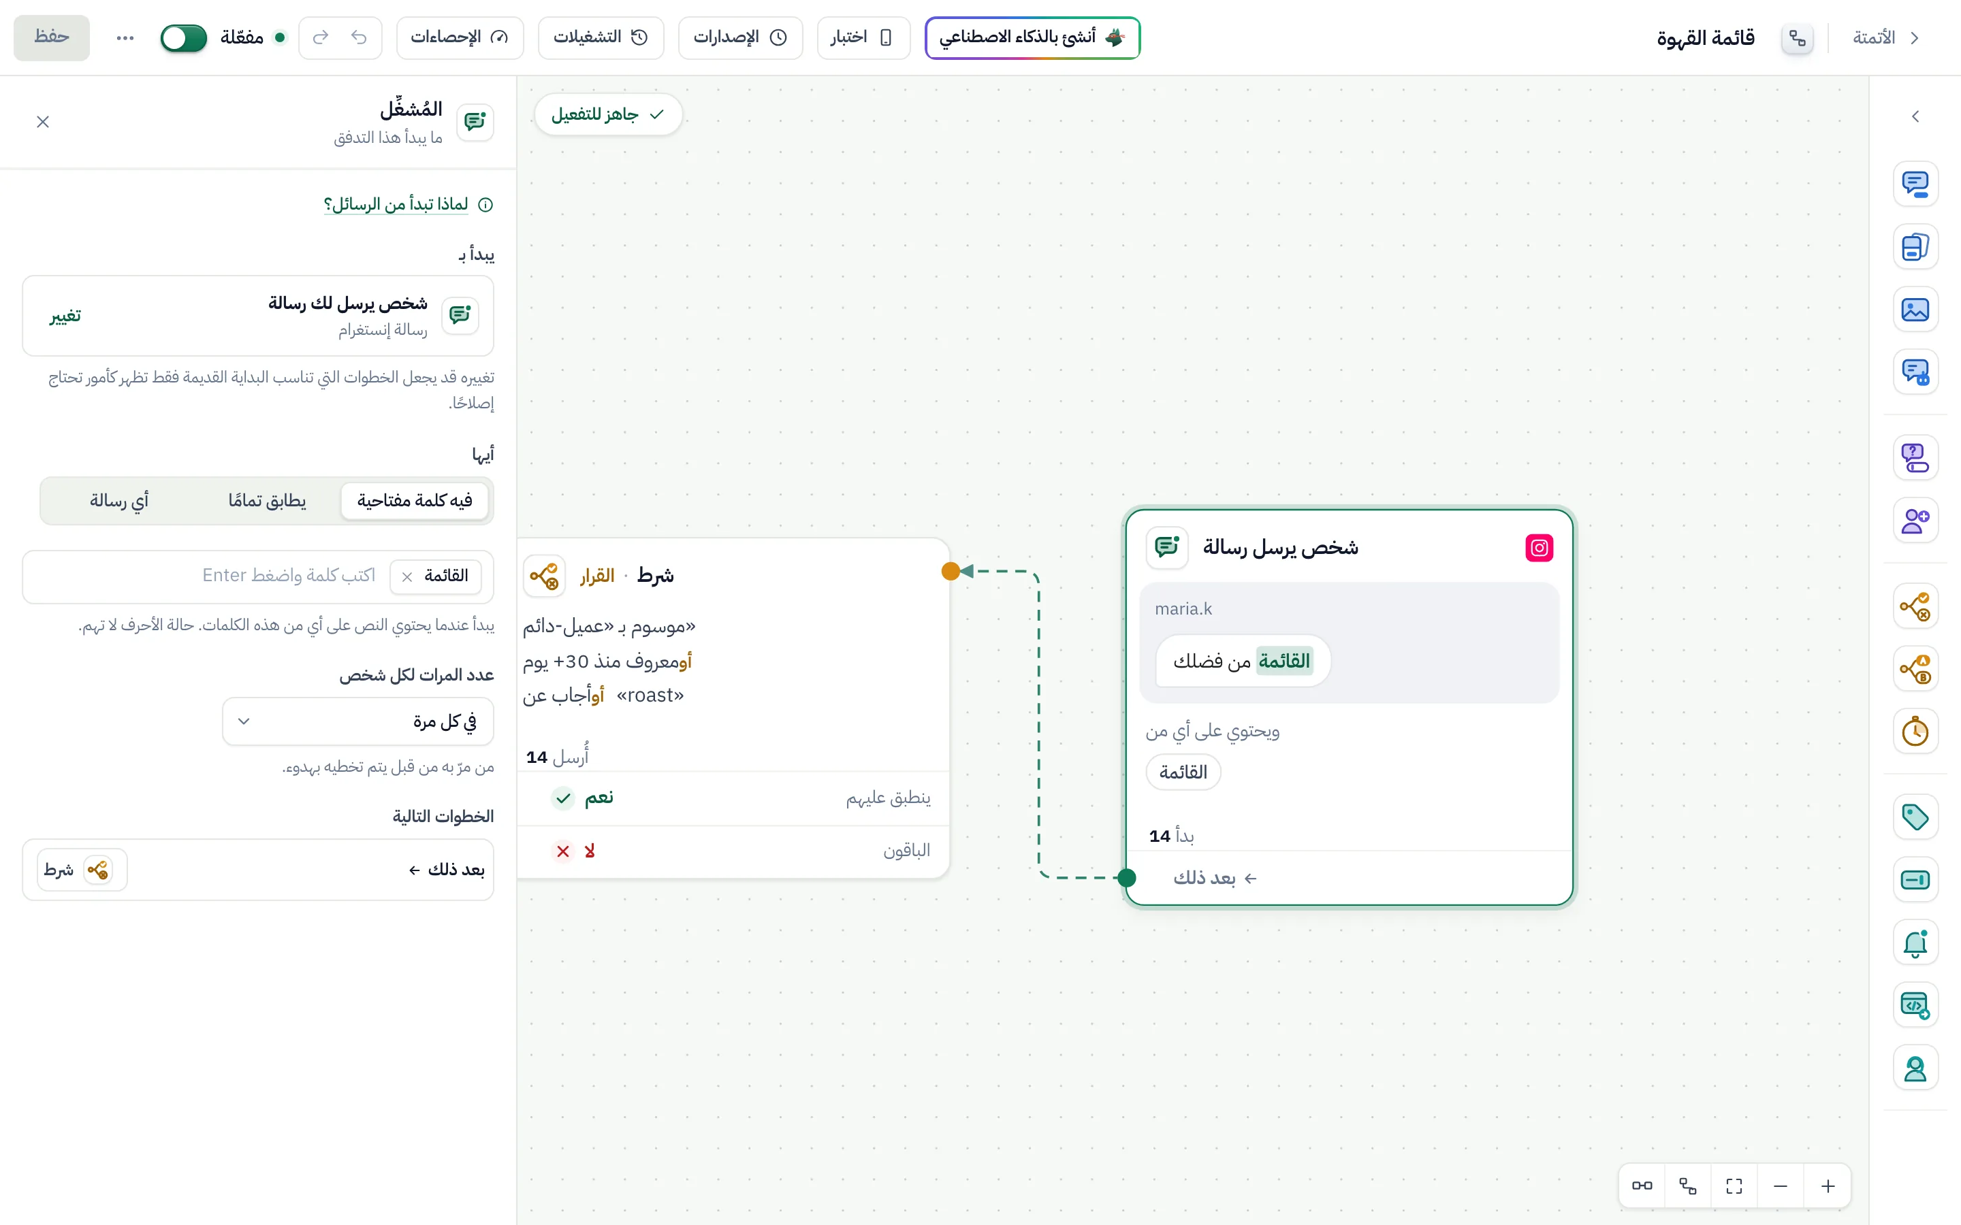The image size is (1961, 1225).
Task: Add the code webhook block
Action: [1915, 1005]
